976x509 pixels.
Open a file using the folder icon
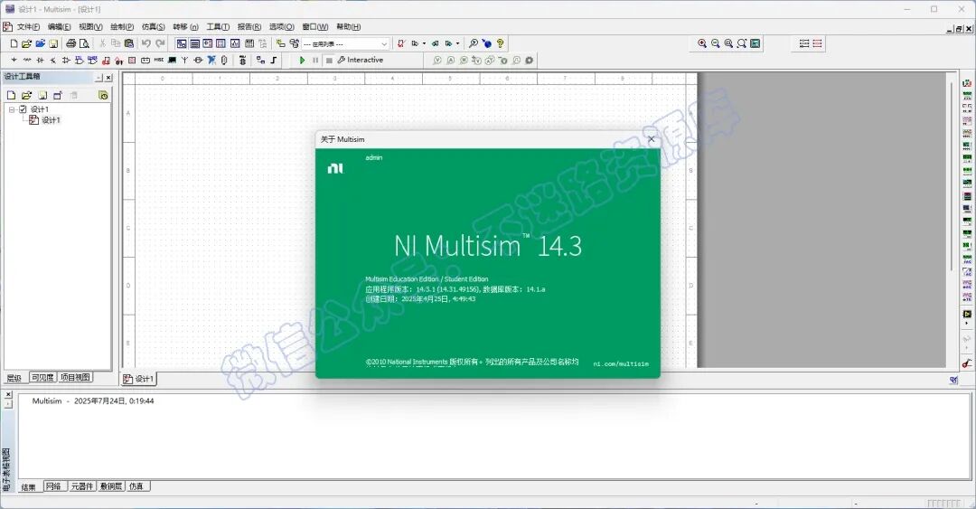[x=26, y=43]
